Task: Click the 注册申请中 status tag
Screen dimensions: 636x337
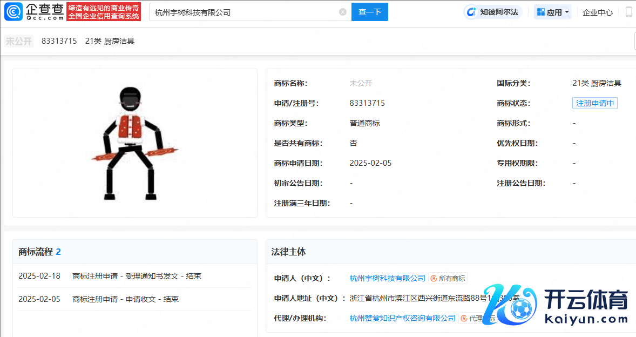Action: [594, 103]
